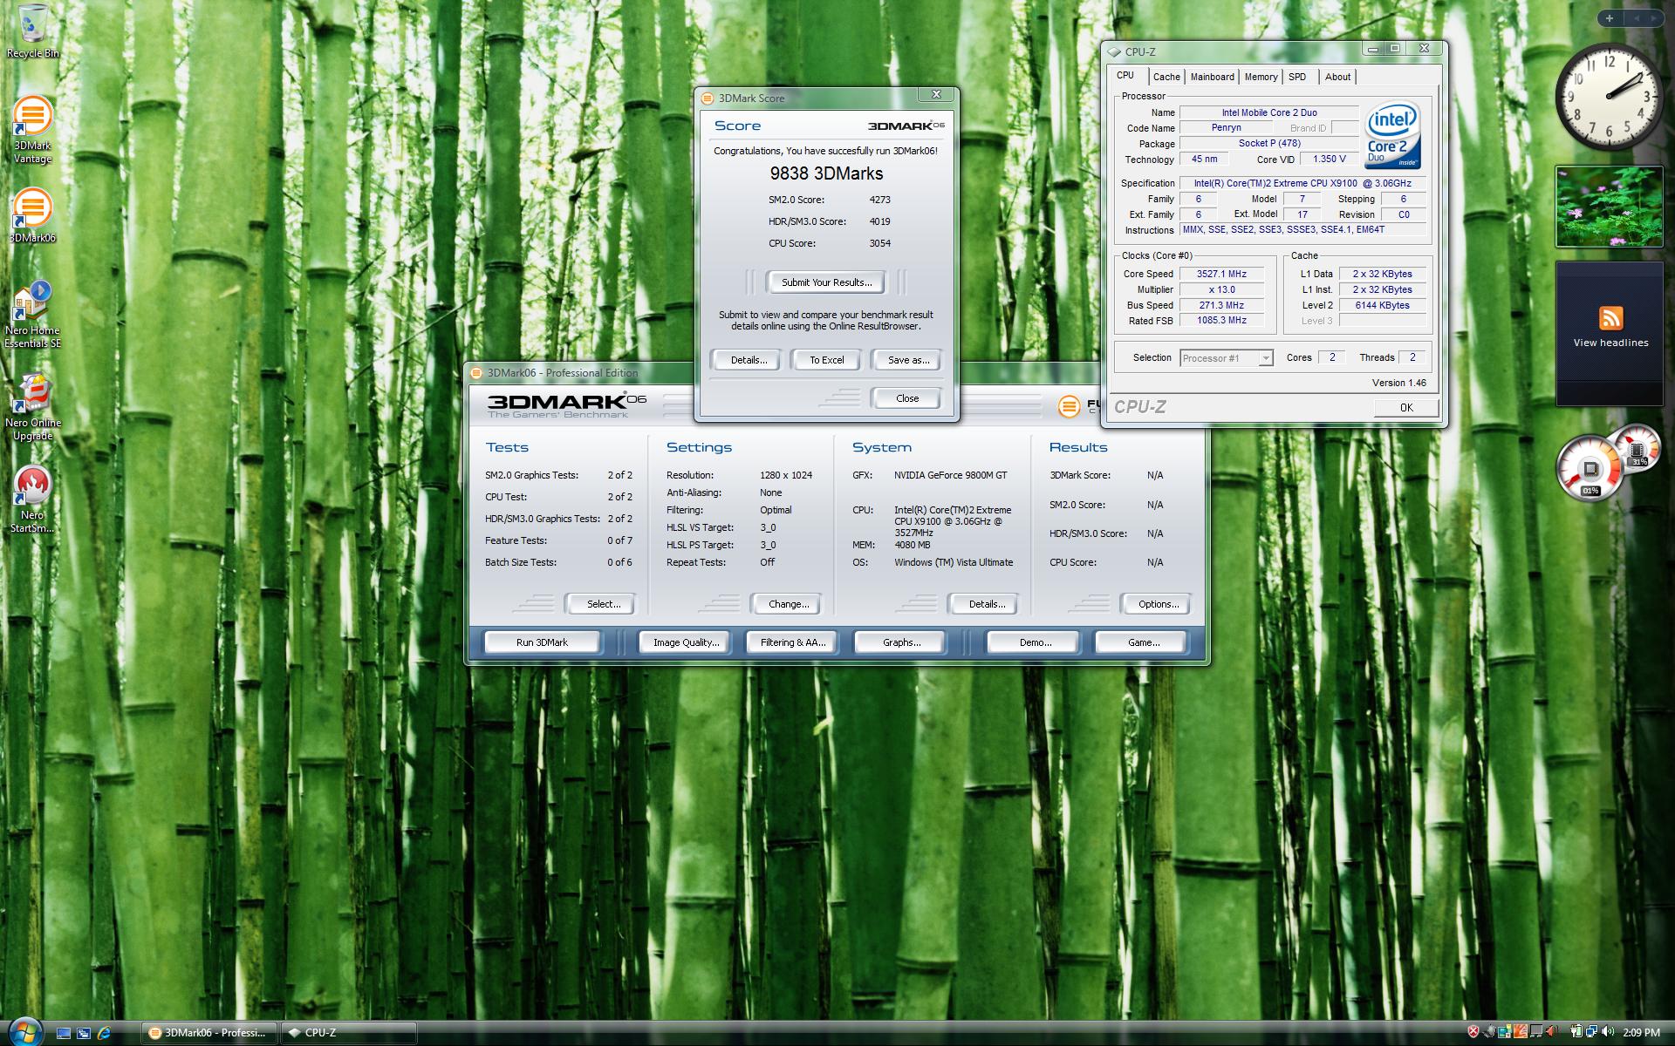
Task: Click Switch between windows in Quick Launch
Action: [84, 1033]
